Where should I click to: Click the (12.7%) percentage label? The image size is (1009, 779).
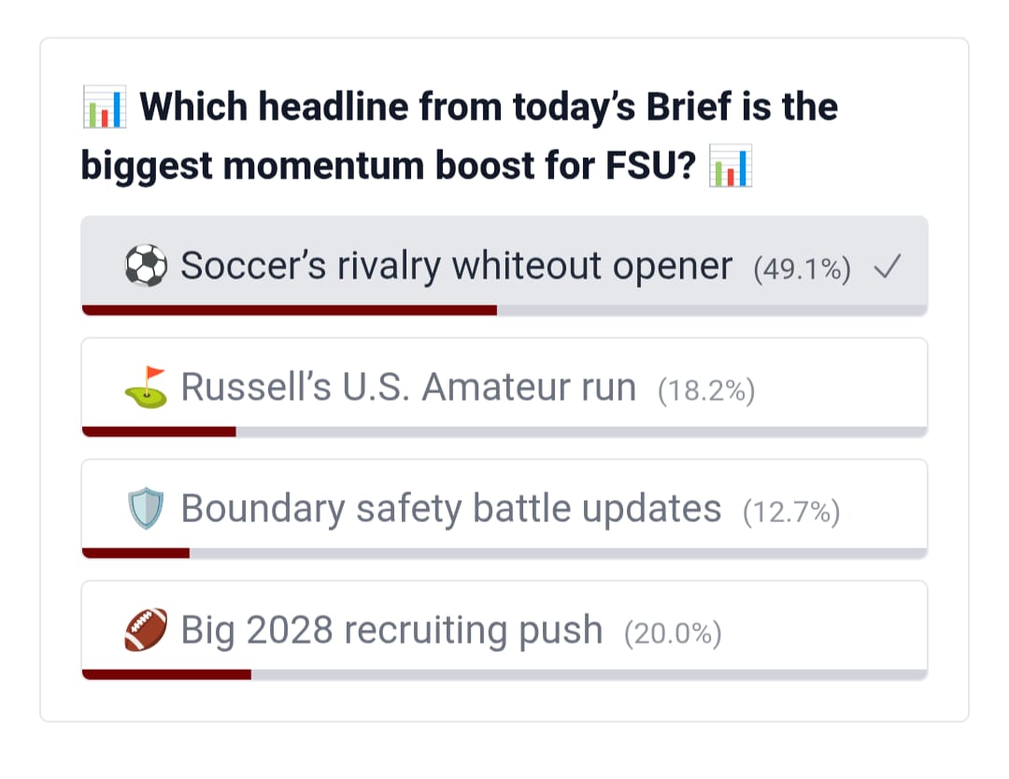tap(791, 512)
